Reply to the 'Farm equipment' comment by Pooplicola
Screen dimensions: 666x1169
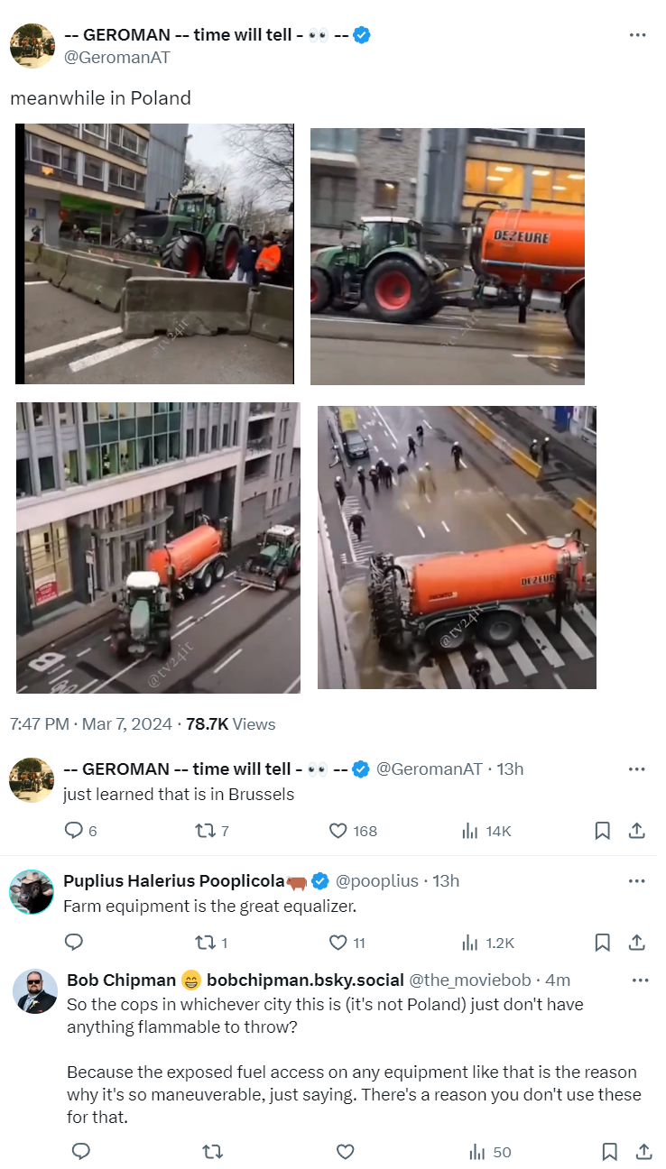(x=74, y=943)
